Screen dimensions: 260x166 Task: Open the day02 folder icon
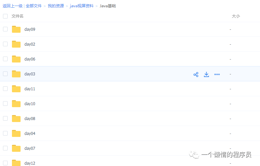[x=16, y=44]
